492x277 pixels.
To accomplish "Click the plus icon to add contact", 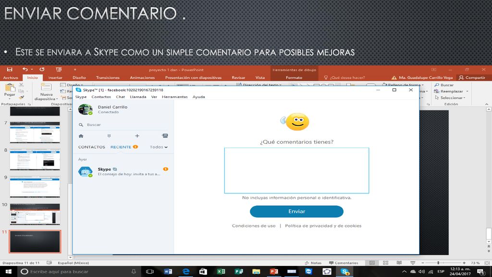I will point(137,136).
